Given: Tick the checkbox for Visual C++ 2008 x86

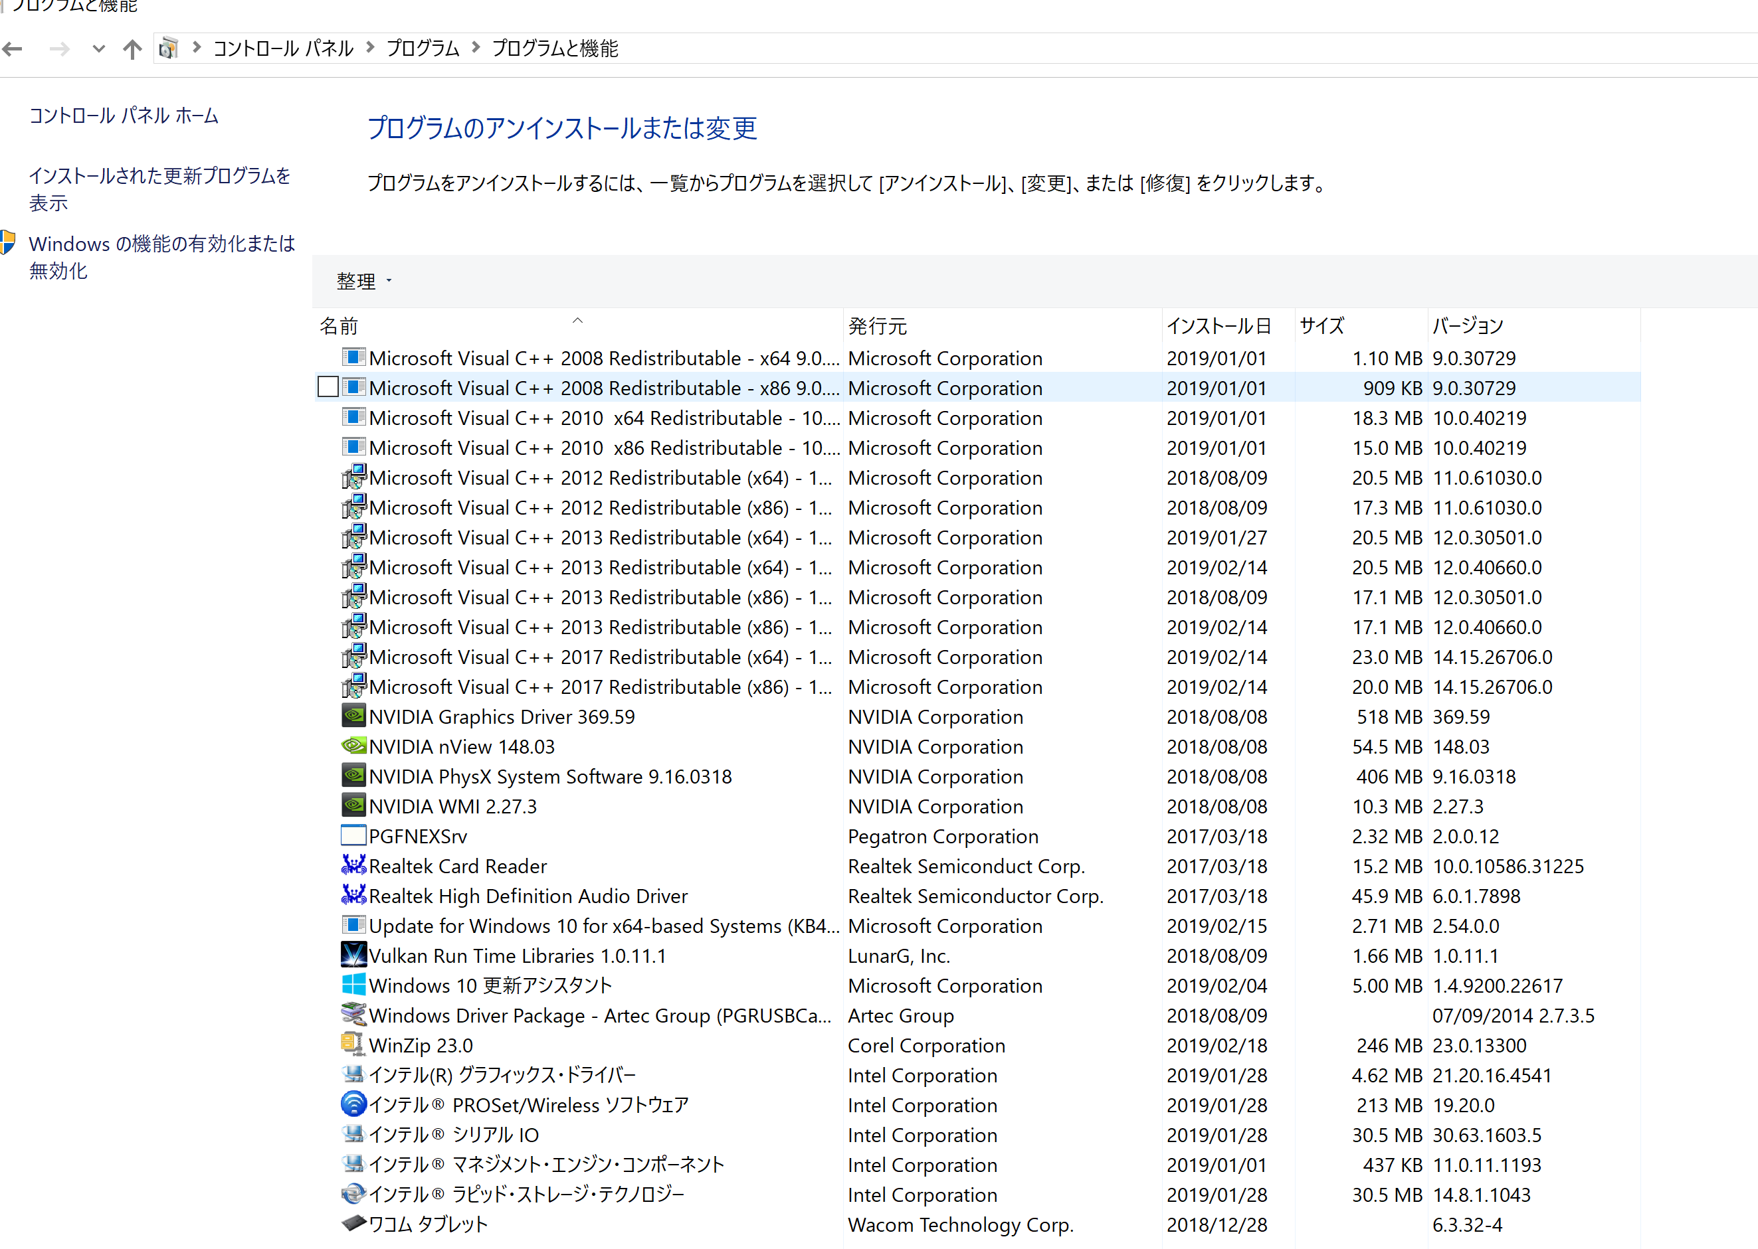Looking at the screenshot, I should click(x=328, y=387).
